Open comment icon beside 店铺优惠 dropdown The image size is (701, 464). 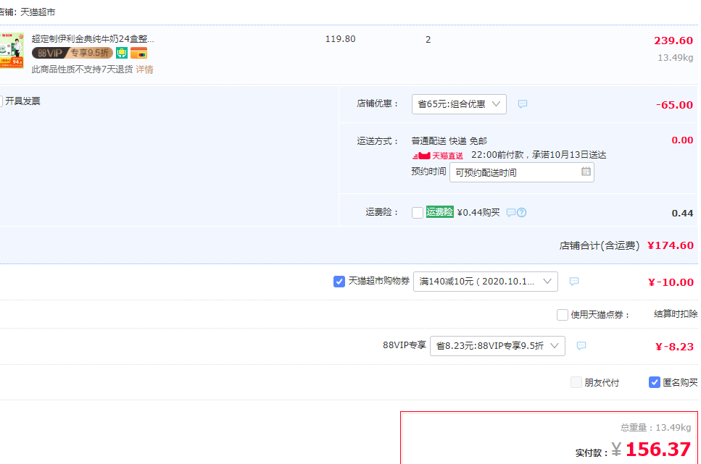522,104
